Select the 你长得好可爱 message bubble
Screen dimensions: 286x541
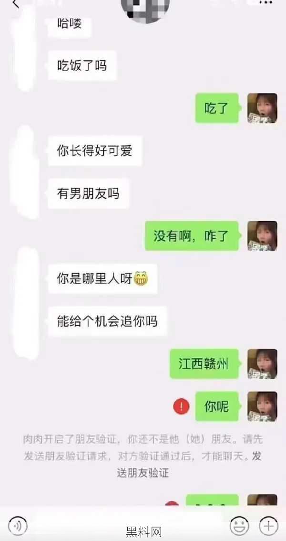coord(95,151)
